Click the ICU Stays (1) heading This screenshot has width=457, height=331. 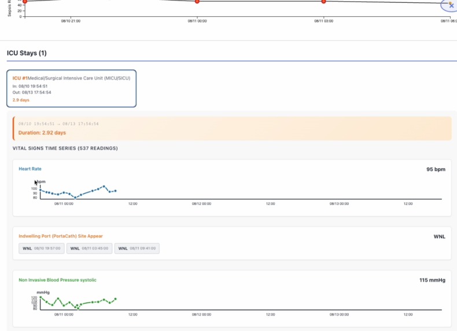click(27, 53)
